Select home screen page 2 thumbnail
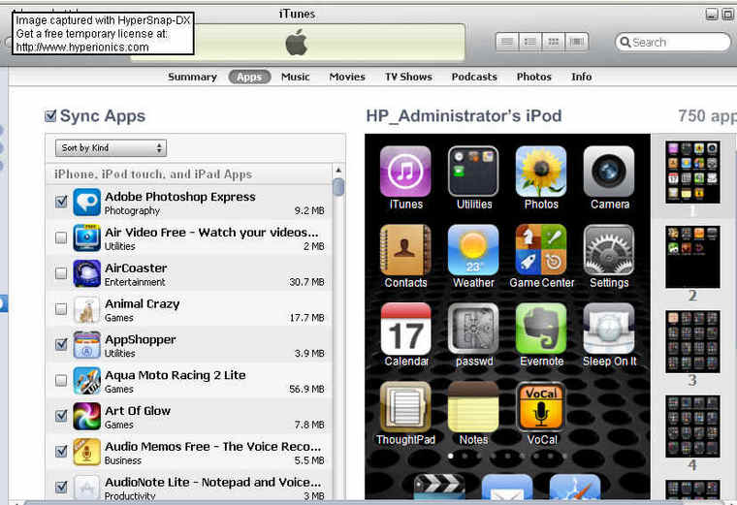 692,257
